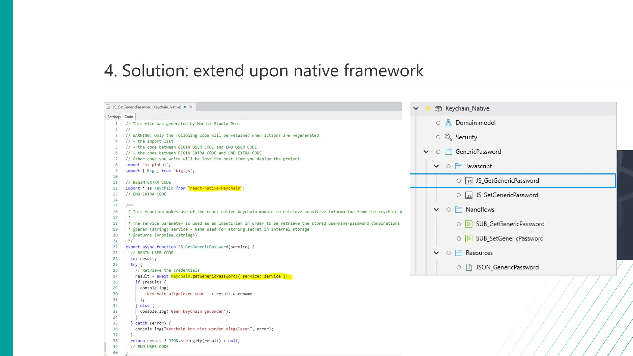
Task: Click the status circle beside JS_GetGenericPassword
Action: [x=459, y=181]
